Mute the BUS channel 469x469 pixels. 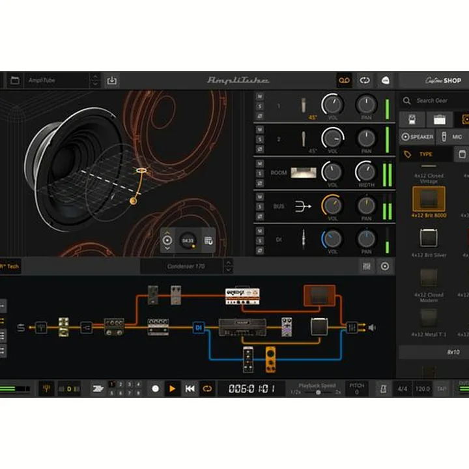(260, 197)
